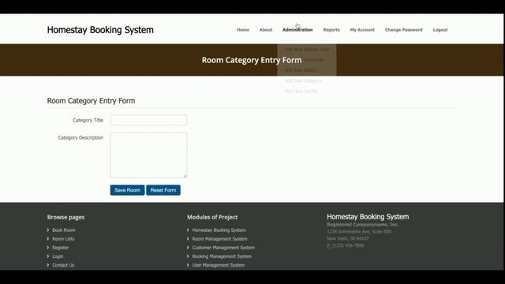Select Add New Category menu entry
The height and width of the screenshot is (284, 505).
pos(303,80)
